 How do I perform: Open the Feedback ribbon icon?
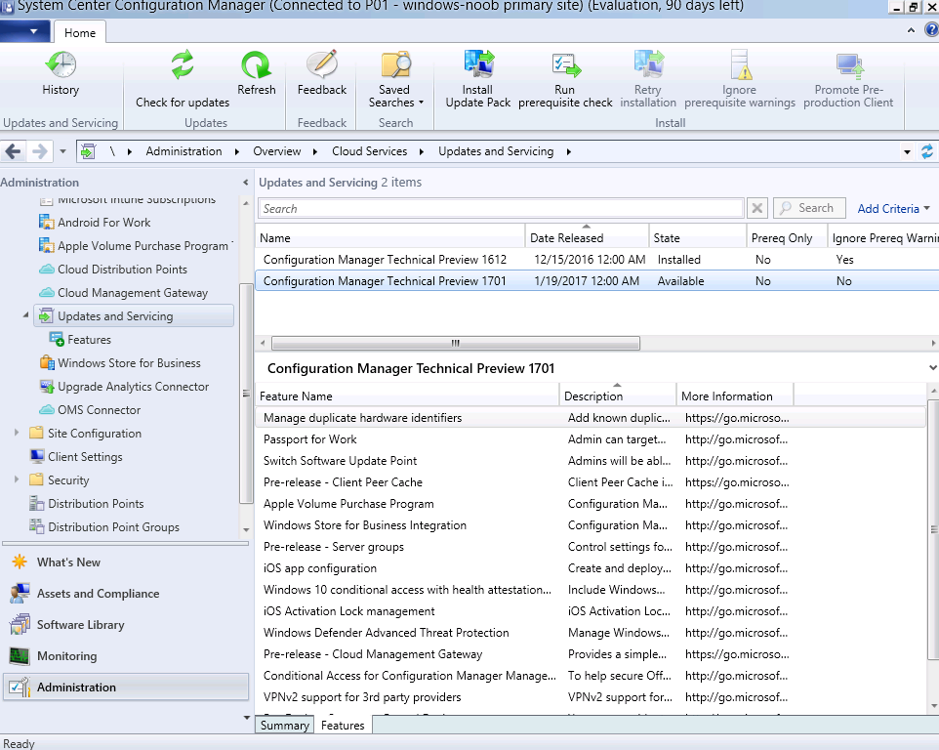click(x=322, y=64)
